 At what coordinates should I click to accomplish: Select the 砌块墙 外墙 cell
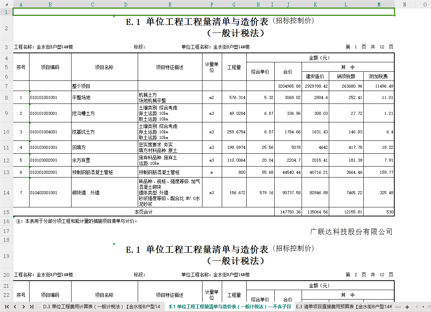[x=104, y=193]
